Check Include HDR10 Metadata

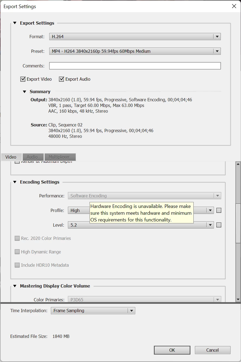point(17,265)
